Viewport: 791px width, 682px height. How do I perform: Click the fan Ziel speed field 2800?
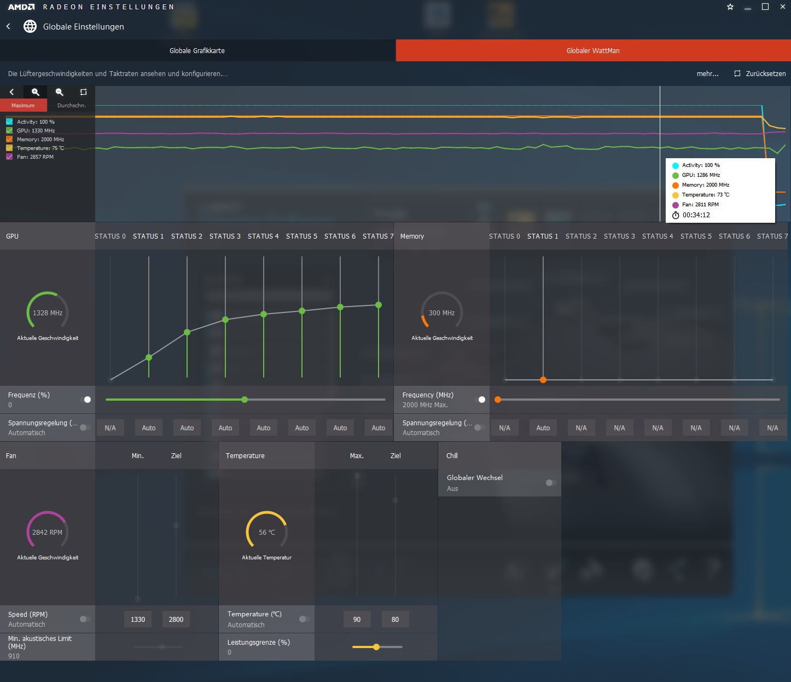tap(176, 620)
